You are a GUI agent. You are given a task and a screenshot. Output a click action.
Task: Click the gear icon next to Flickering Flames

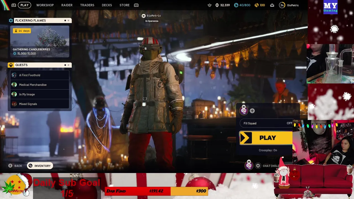click(x=11, y=20)
